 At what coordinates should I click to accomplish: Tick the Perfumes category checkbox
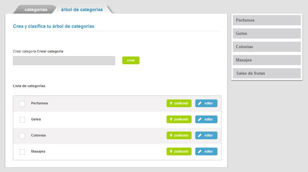pyautogui.click(x=22, y=104)
